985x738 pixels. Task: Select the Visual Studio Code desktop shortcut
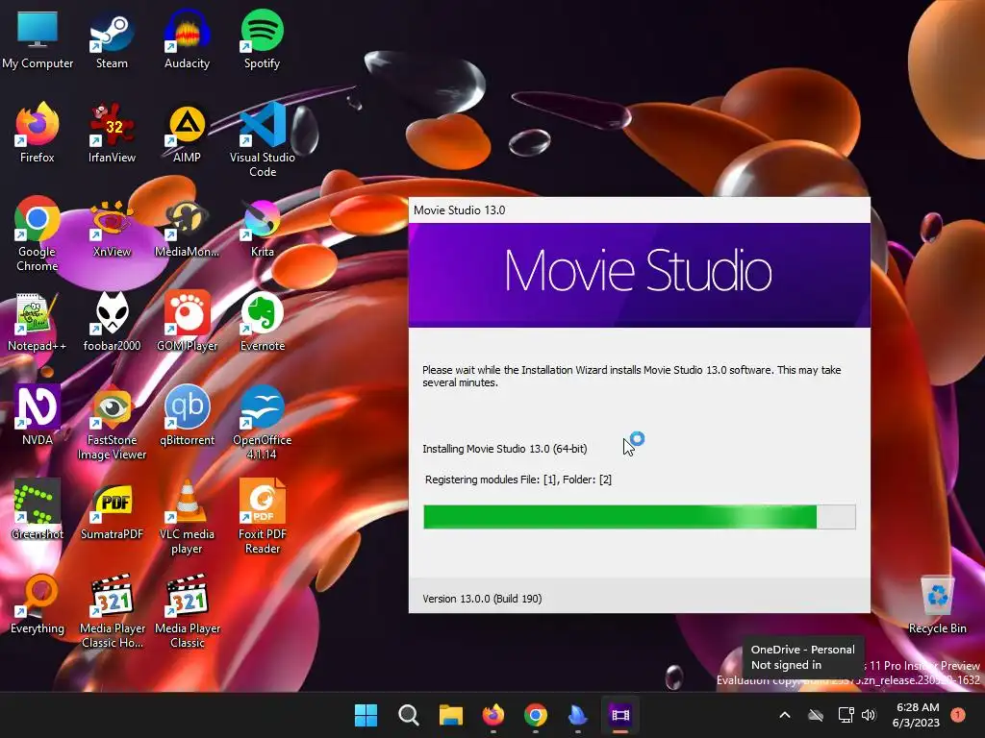[262, 140]
